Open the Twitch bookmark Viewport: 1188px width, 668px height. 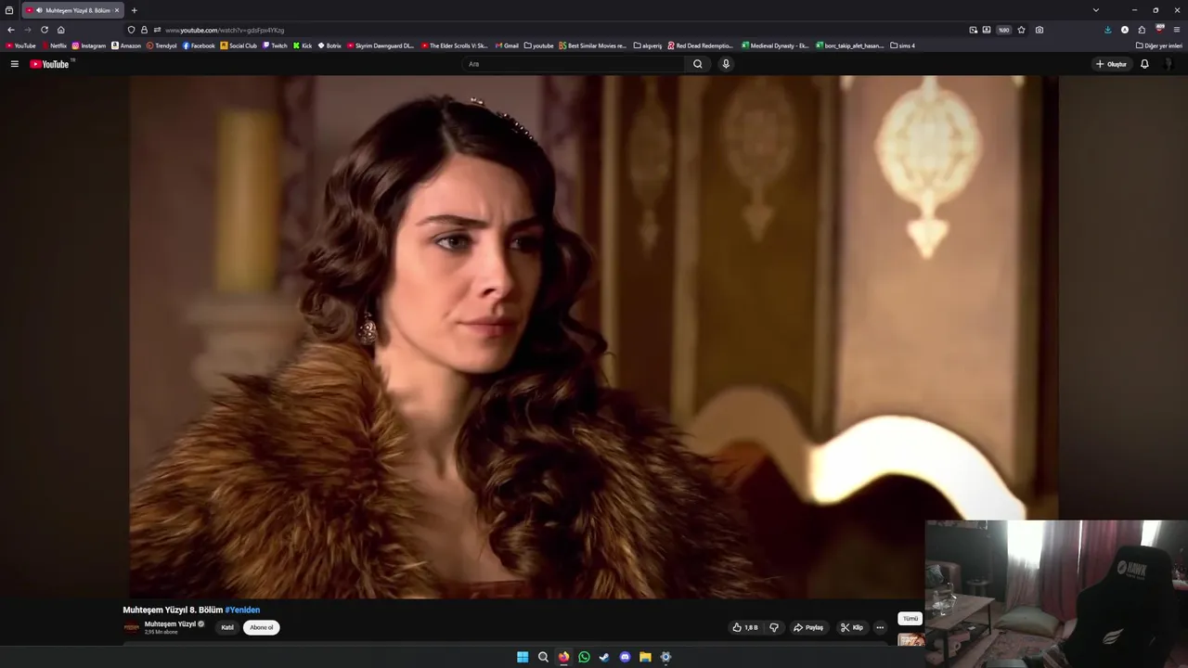coord(275,45)
